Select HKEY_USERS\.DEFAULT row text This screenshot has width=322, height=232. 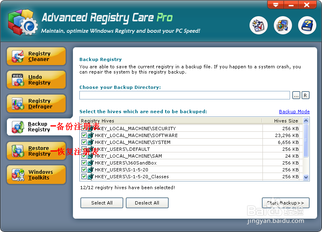(122, 149)
